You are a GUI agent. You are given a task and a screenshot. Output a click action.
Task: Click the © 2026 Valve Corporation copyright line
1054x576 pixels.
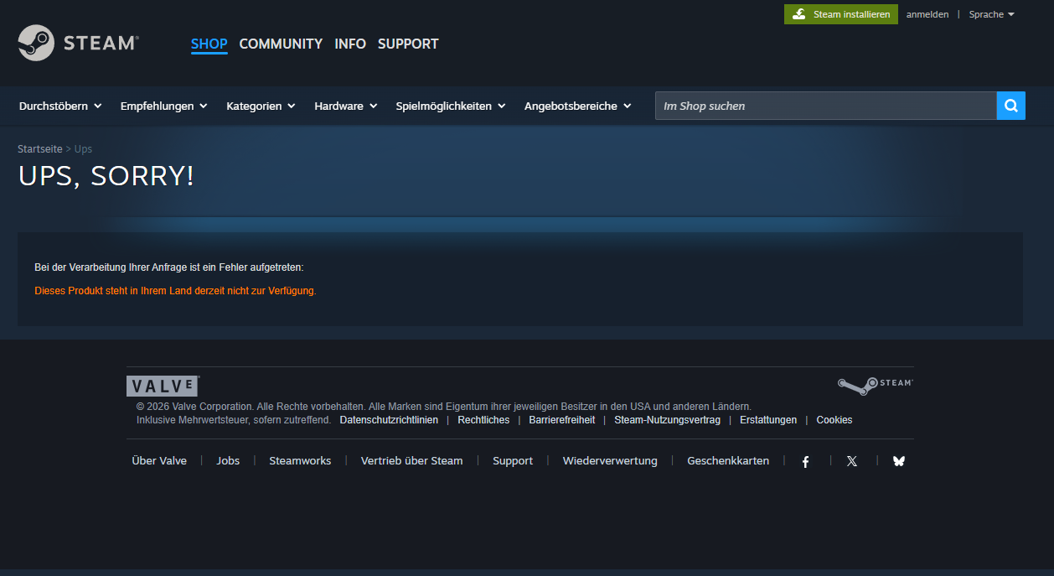coord(444,407)
